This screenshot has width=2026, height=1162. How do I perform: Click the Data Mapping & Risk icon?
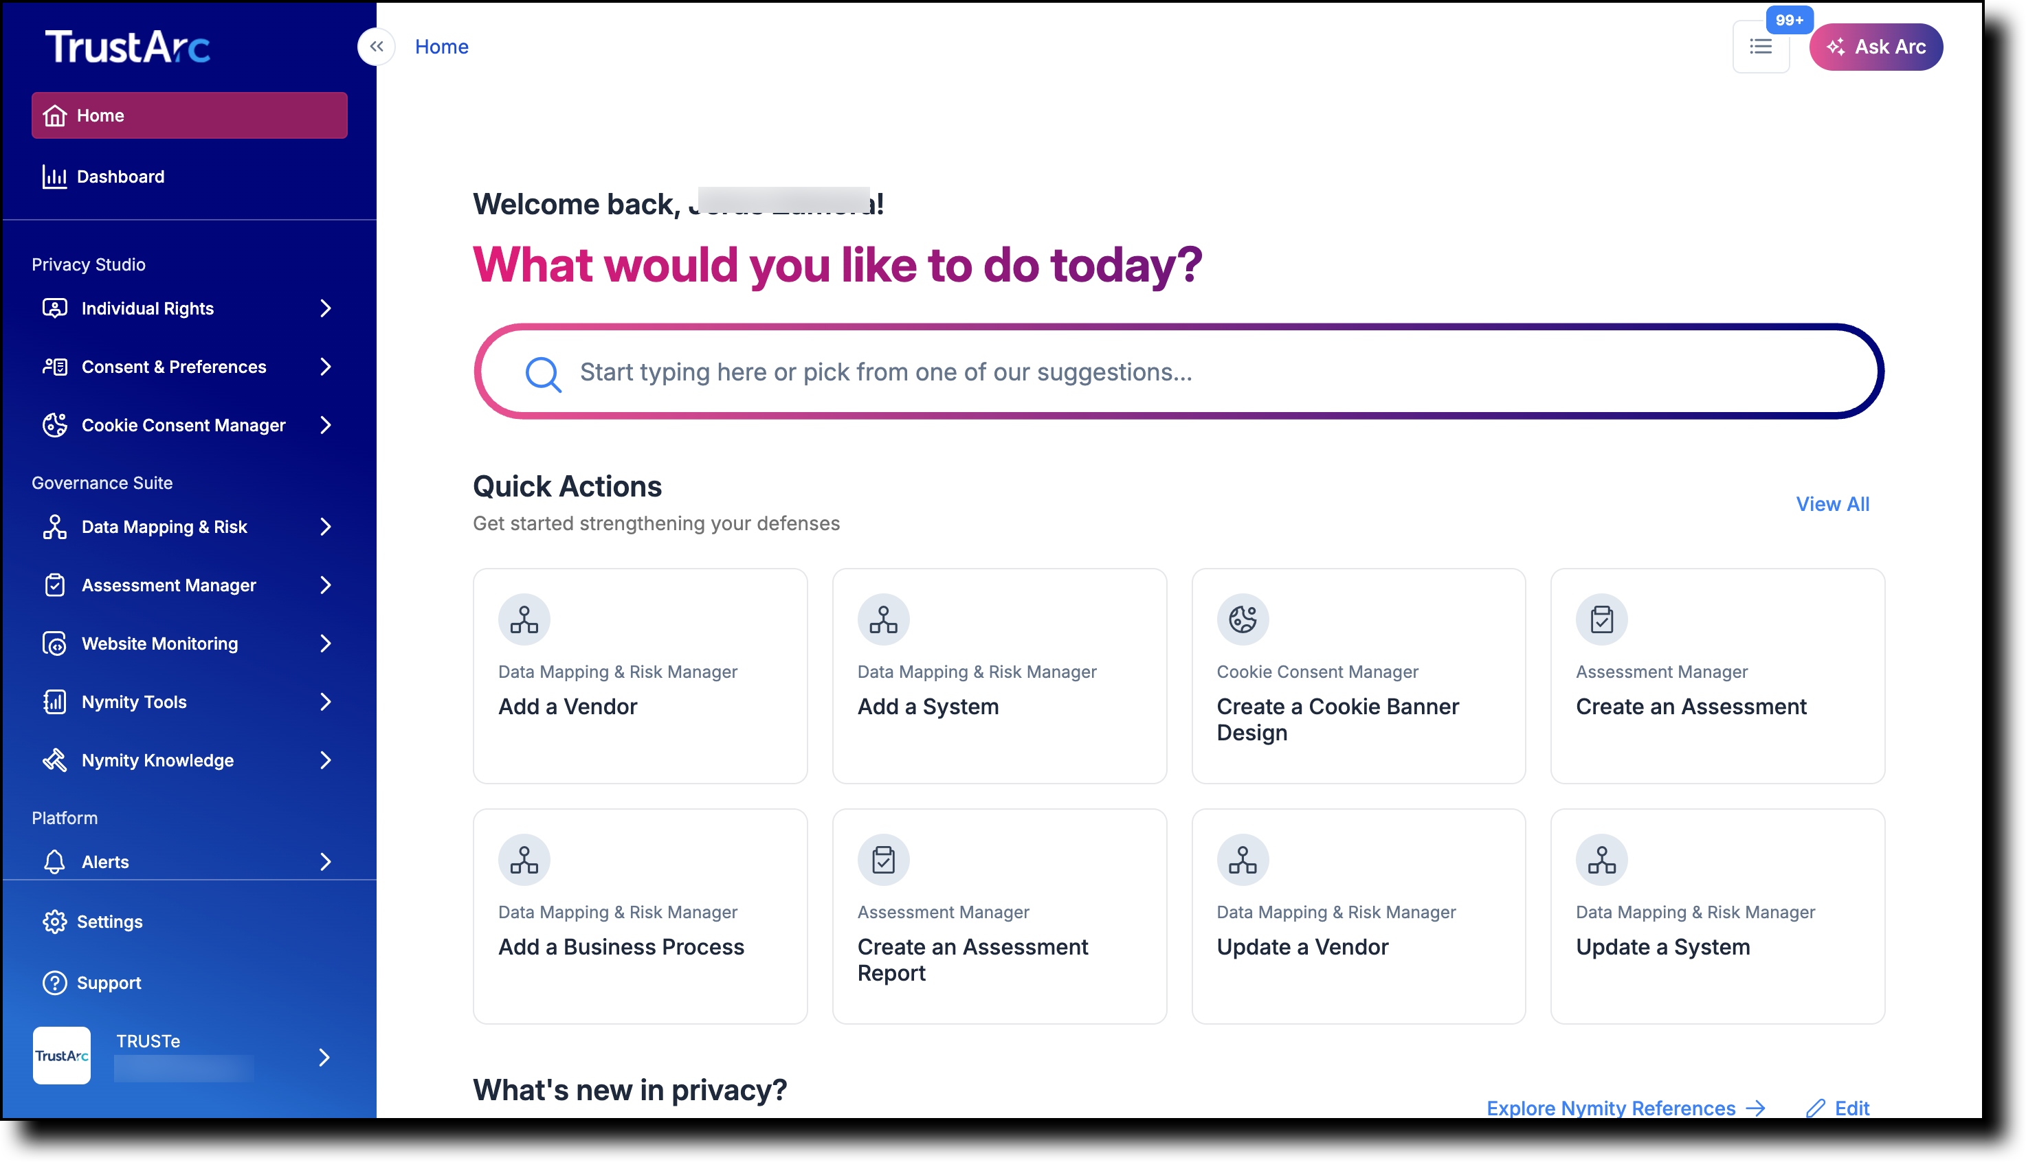tap(54, 527)
